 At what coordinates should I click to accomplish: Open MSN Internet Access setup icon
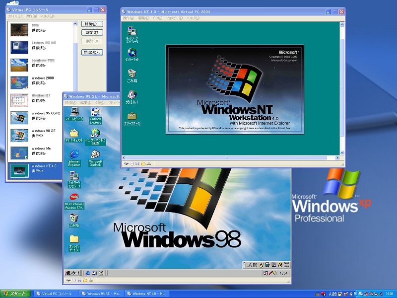tap(74, 201)
